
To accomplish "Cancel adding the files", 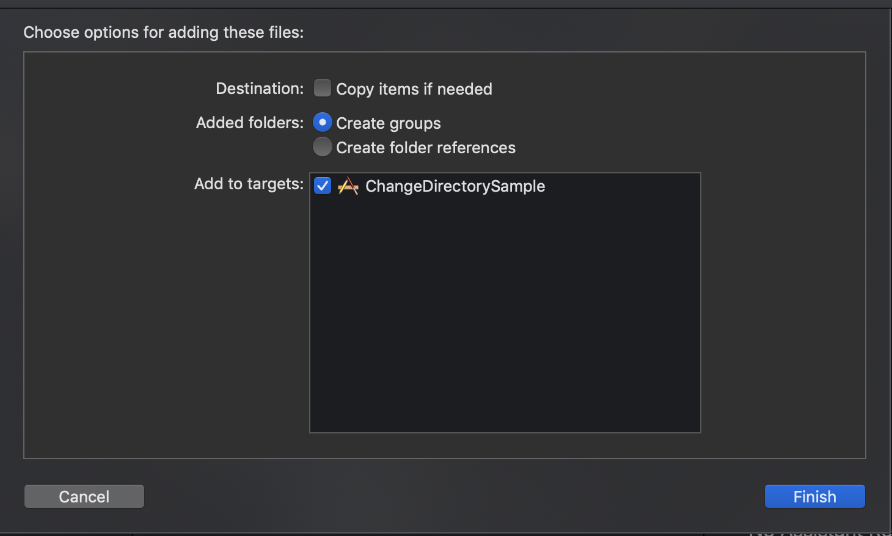I will pos(84,496).
